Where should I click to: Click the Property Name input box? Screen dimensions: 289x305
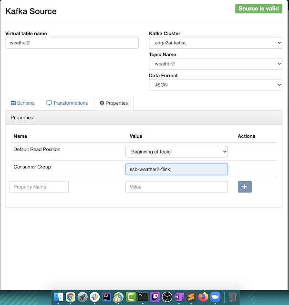39,187
